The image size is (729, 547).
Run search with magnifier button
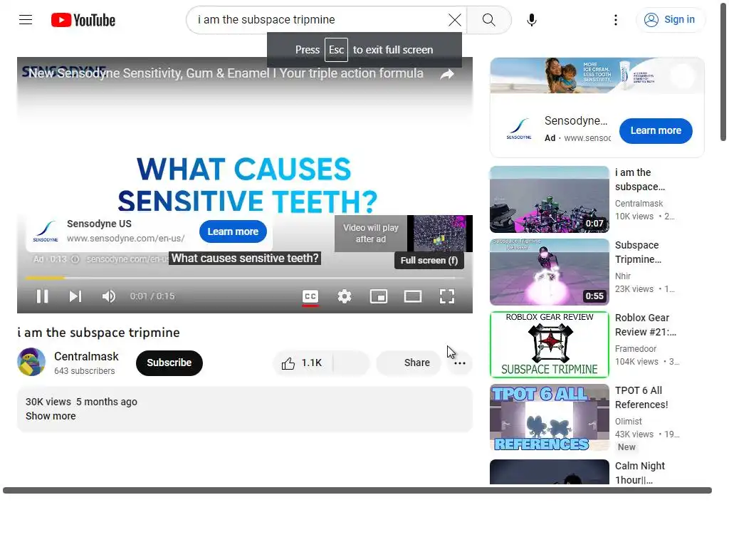[x=488, y=19]
